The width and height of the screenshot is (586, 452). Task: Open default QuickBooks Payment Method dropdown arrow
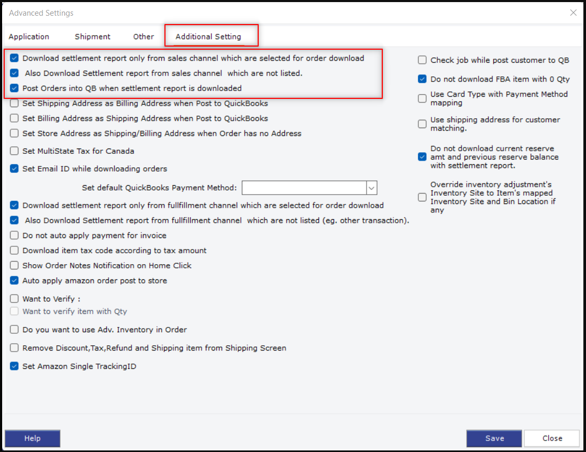pyautogui.click(x=371, y=188)
